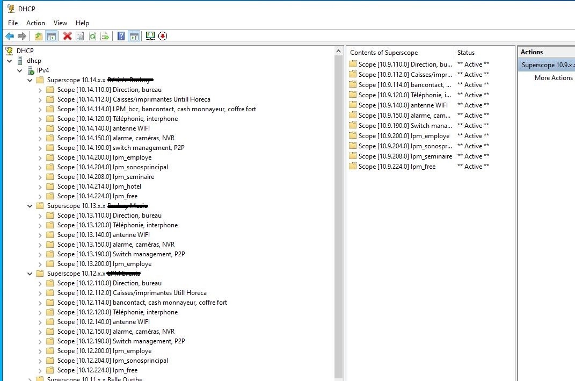Open the View menu
The height and width of the screenshot is (381, 575).
click(x=60, y=23)
